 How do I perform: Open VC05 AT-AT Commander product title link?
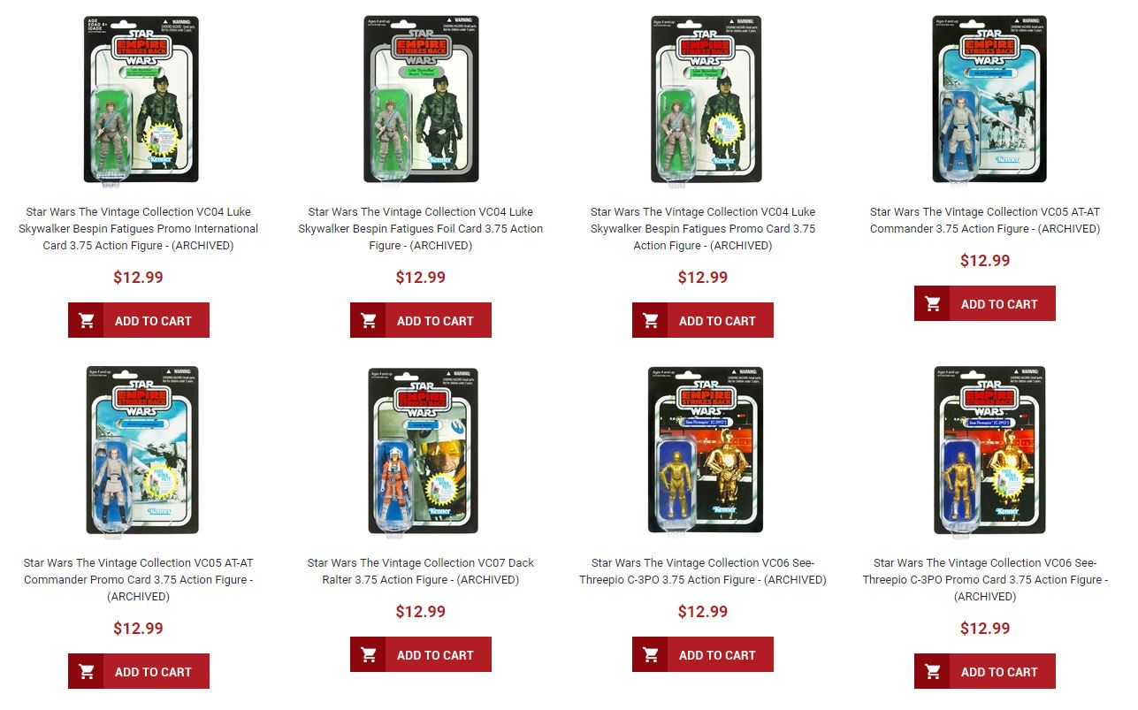pos(985,220)
